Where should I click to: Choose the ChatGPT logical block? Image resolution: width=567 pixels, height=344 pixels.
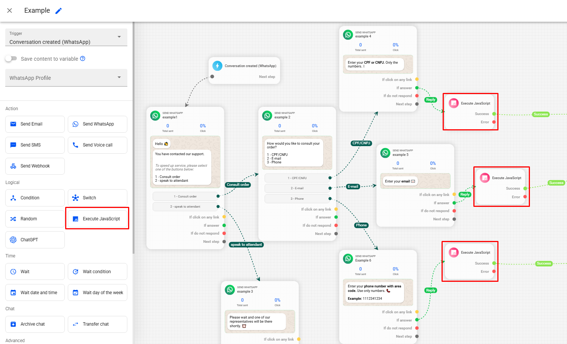(35, 240)
